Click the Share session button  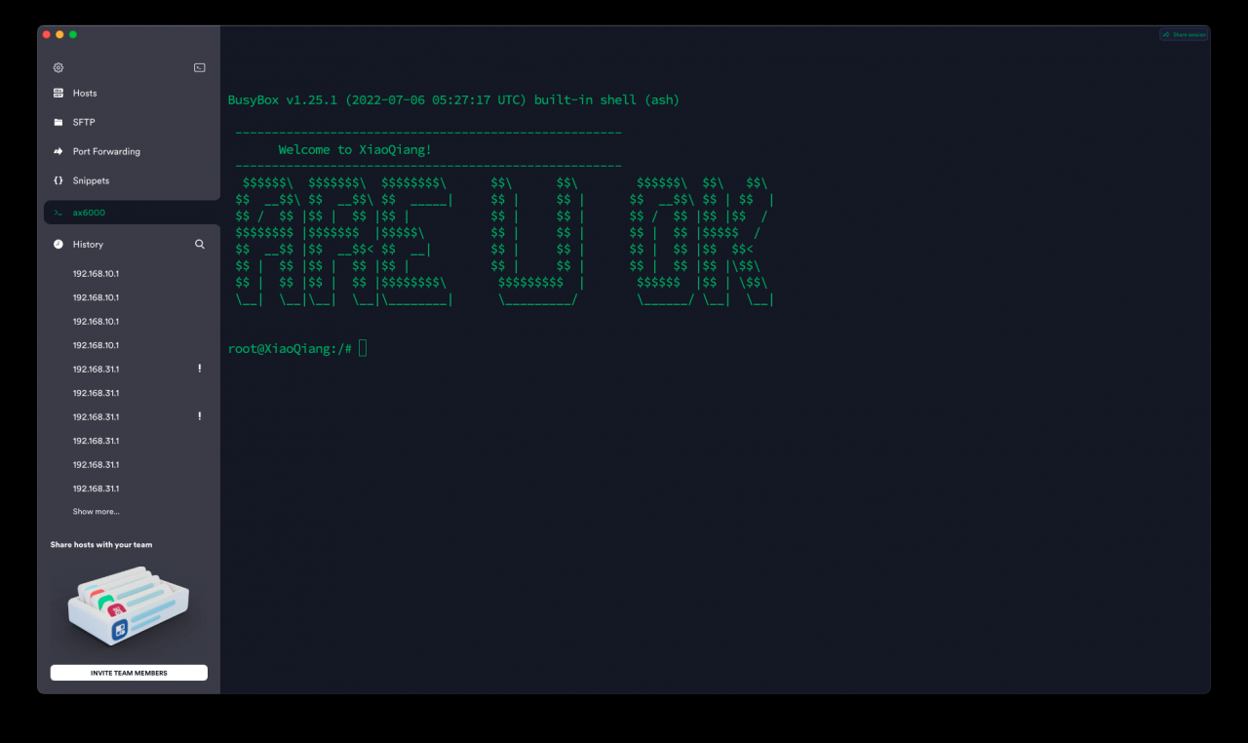[1184, 34]
